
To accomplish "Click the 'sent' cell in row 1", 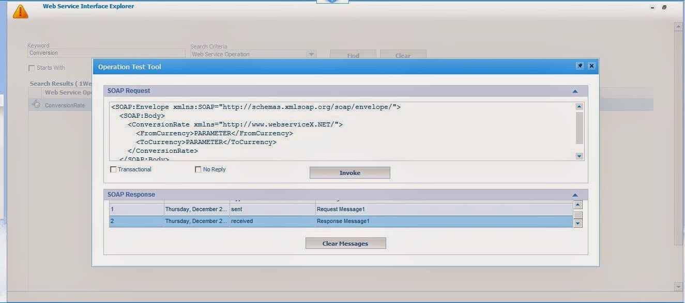I will click(272, 210).
